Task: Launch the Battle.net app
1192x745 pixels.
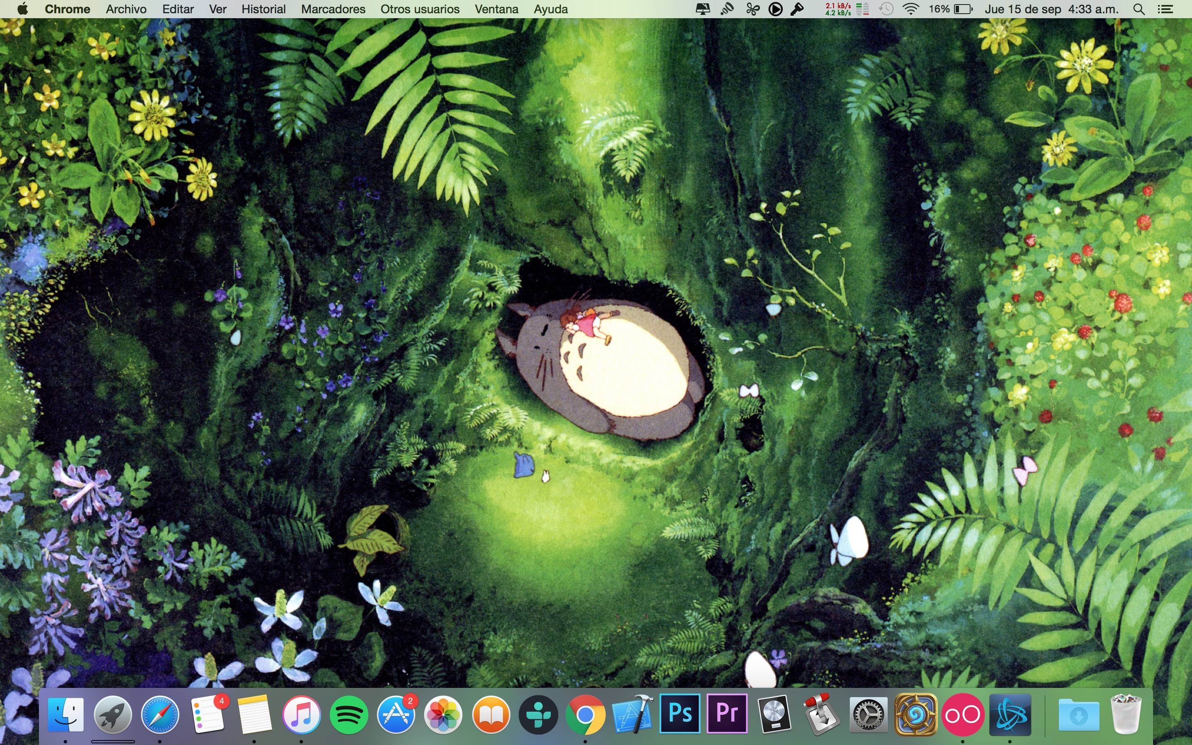Action: coord(1010,714)
